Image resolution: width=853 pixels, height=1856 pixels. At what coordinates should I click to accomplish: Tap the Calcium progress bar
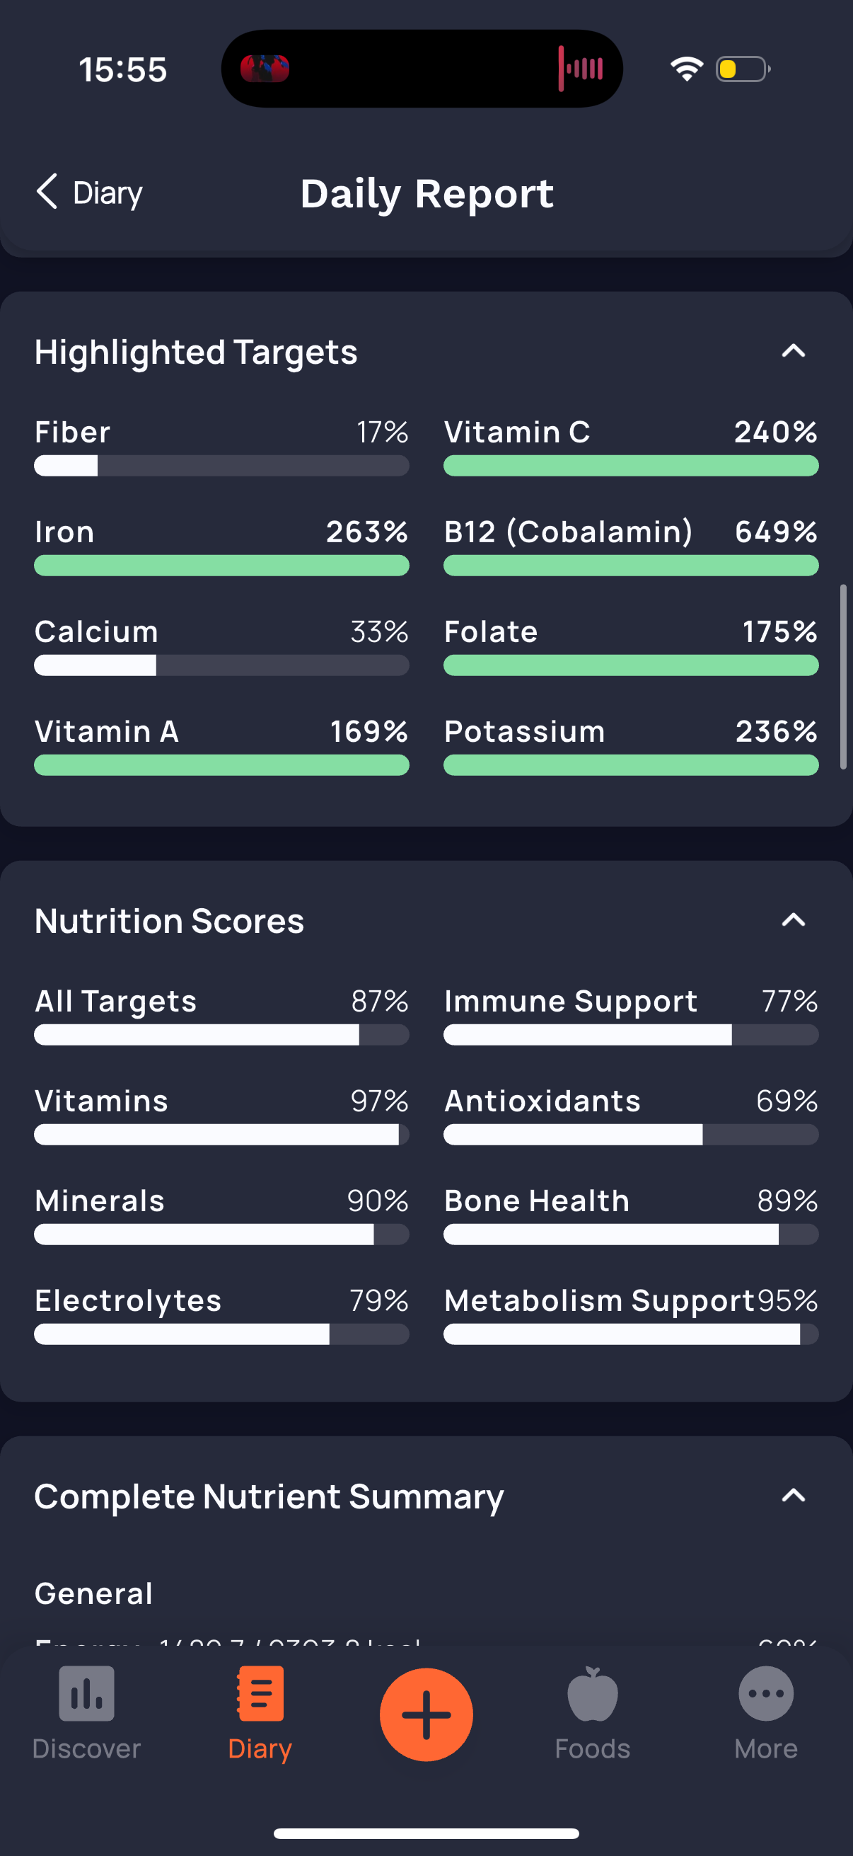(221, 665)
